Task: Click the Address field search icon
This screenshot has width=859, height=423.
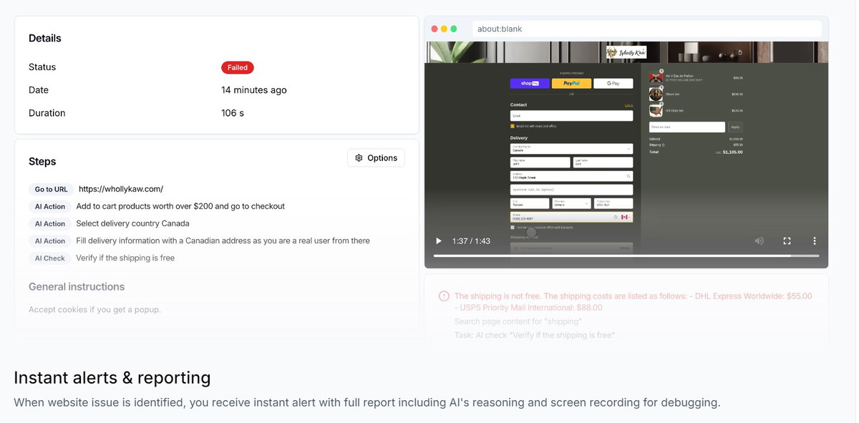Action: [629, 176]
